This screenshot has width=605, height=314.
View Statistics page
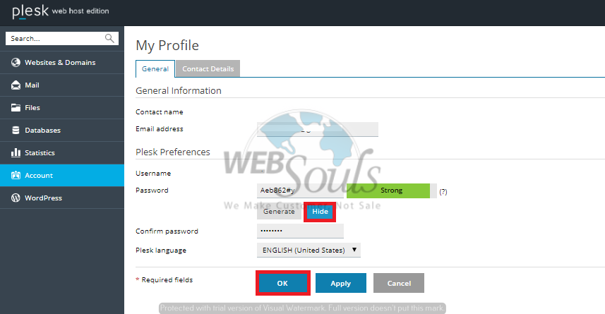tap(62, 152)
